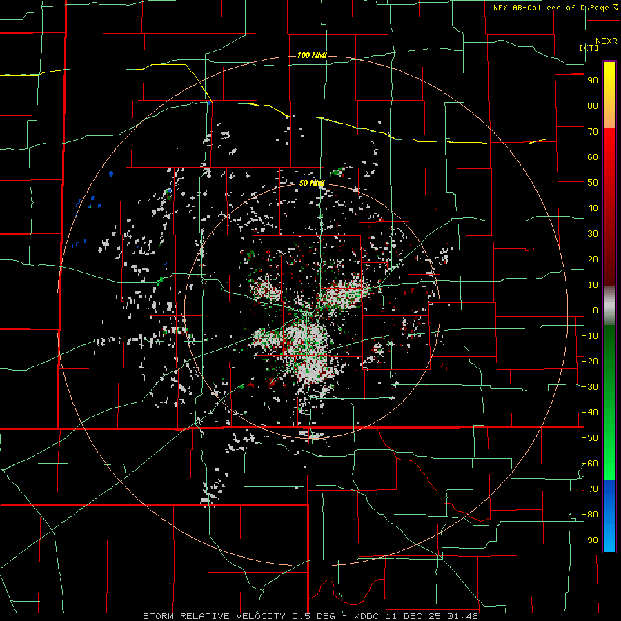Select the -90 value on the velocity scale
621x621 pixels.
click(590, 540)
